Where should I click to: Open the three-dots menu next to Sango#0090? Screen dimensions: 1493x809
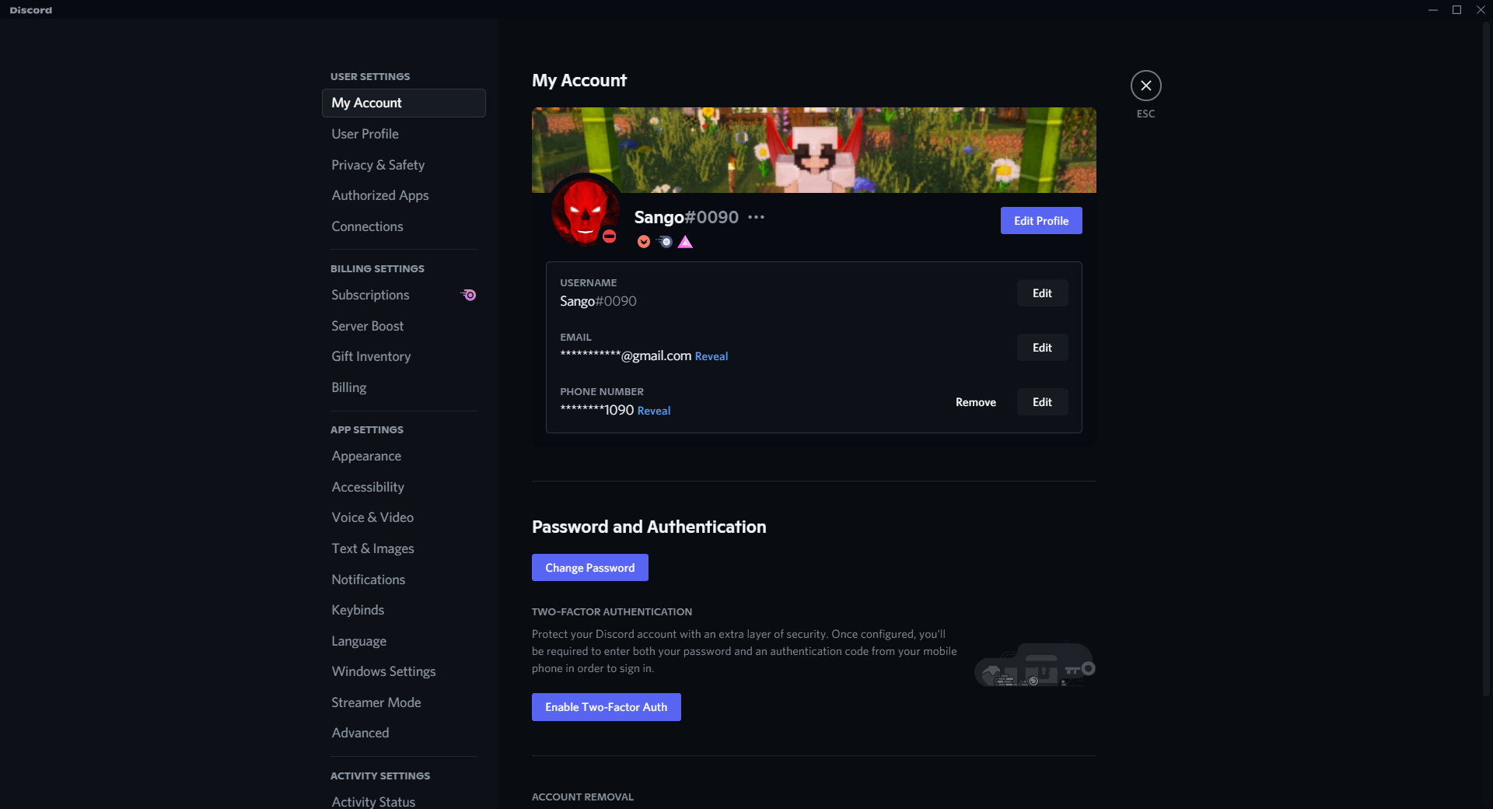click(x=756, y=217)
